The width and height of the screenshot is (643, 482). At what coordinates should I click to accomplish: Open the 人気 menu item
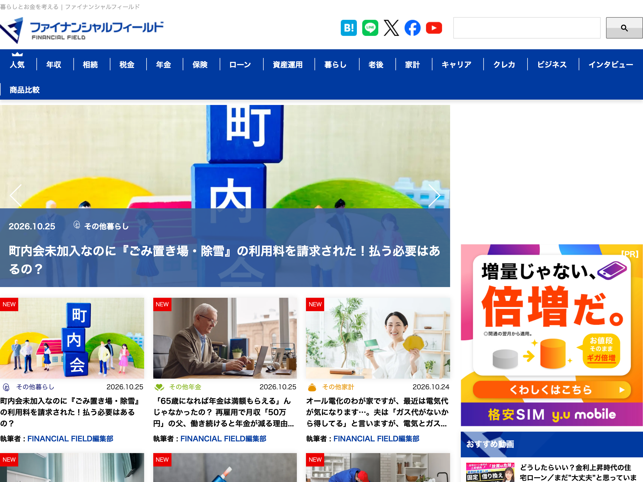pyautogui.click(x=17, y=65)
